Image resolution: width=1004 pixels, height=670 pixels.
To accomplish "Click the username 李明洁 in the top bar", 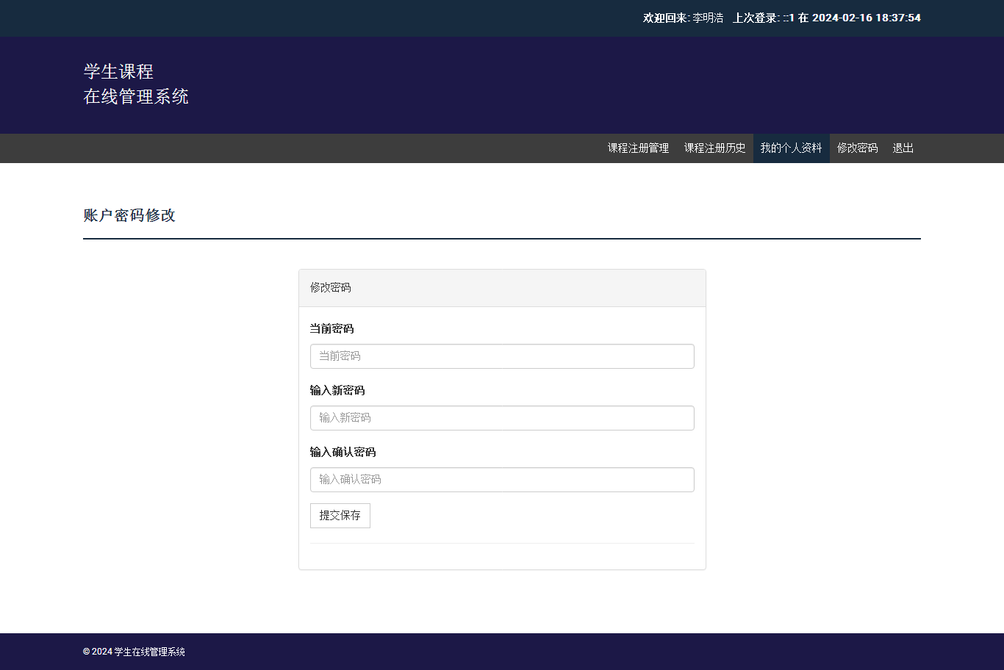I will pos(708,18).
